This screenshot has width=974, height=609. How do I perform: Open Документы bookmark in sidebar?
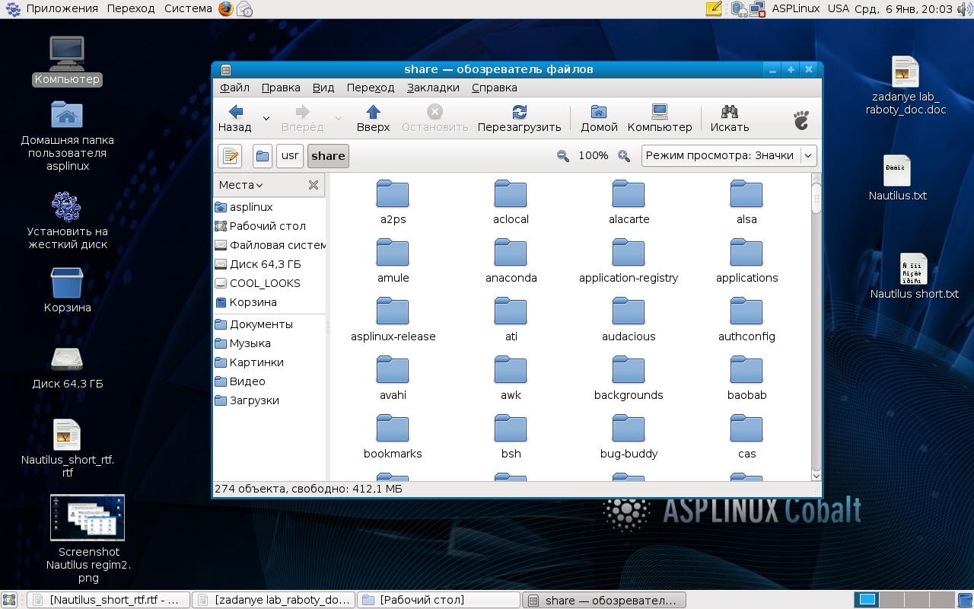pyautogui.click(x=269, y=324)
